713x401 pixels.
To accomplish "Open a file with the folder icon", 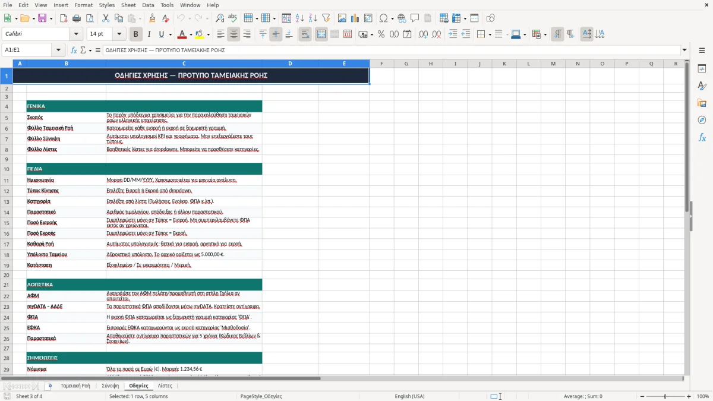I will click(24, 18).
